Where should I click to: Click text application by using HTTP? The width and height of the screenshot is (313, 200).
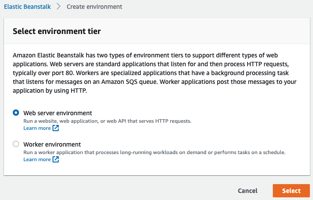[x=50, y=91]
